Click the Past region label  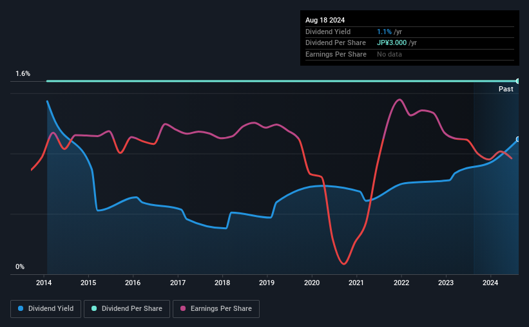[506, 89]
